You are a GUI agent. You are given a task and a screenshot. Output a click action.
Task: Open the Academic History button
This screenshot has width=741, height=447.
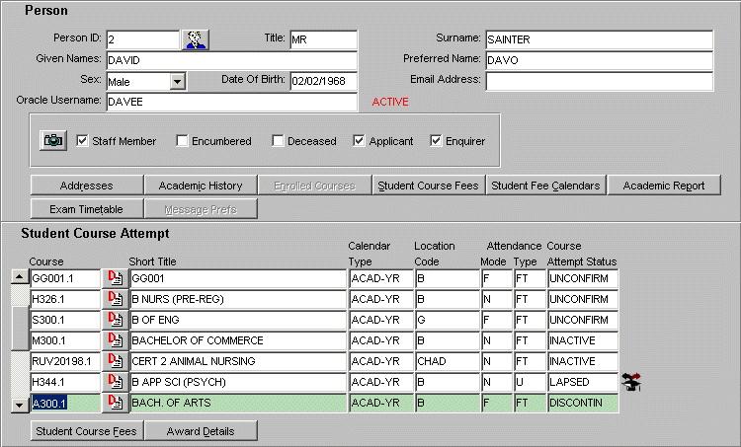[x=201, y=186]
